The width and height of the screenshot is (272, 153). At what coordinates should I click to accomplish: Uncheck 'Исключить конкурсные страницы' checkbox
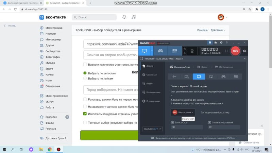[x=85, y=114]
